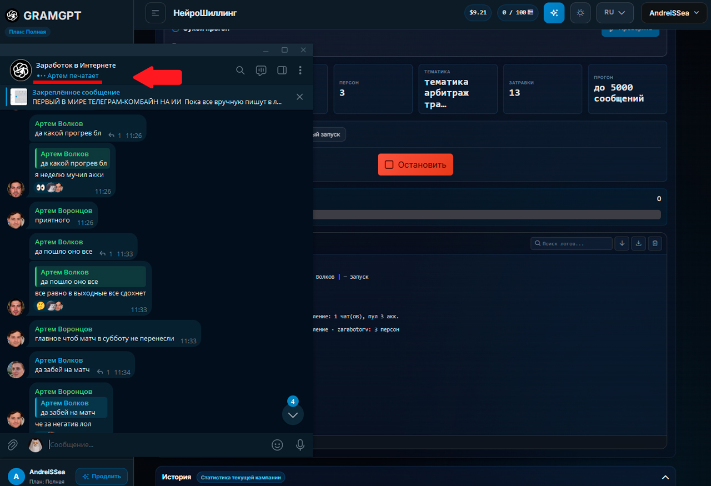Click the Поиск логов search field
Screen dimensions: 711x486
click(x=571, y=243)
